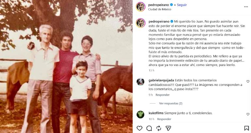This screenshot has width=251, height=133.
Task: Open kukofilms username link
Action: (x=156, y=113)
